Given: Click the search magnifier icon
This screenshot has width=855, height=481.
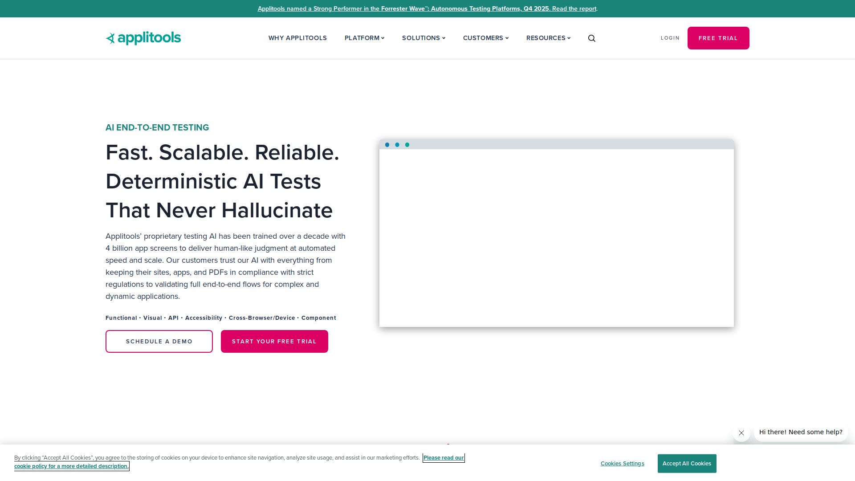Looking at the screenshot, I should 591,38.
